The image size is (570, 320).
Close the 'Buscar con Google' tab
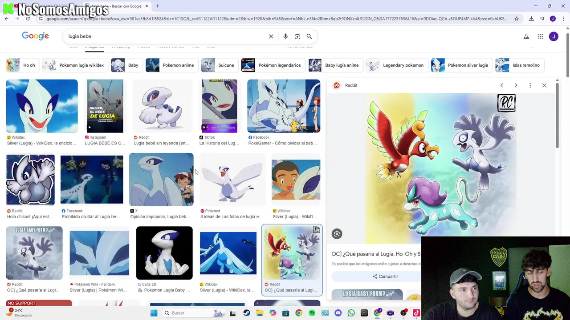(x=147, y=6)
